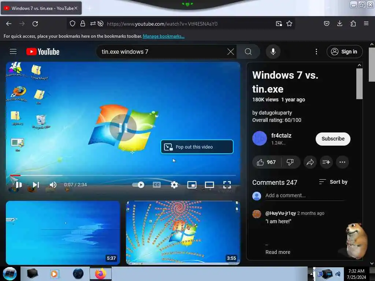The image size is (375, 281).
Task: Open the Firefox application menu
Action: pyautogui.click(x=366, y=23)
